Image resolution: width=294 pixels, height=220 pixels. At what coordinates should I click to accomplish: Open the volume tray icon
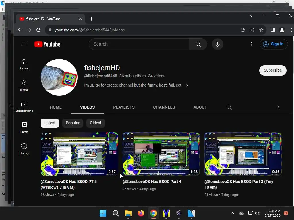pyautogui.click(x=257, y=213)
